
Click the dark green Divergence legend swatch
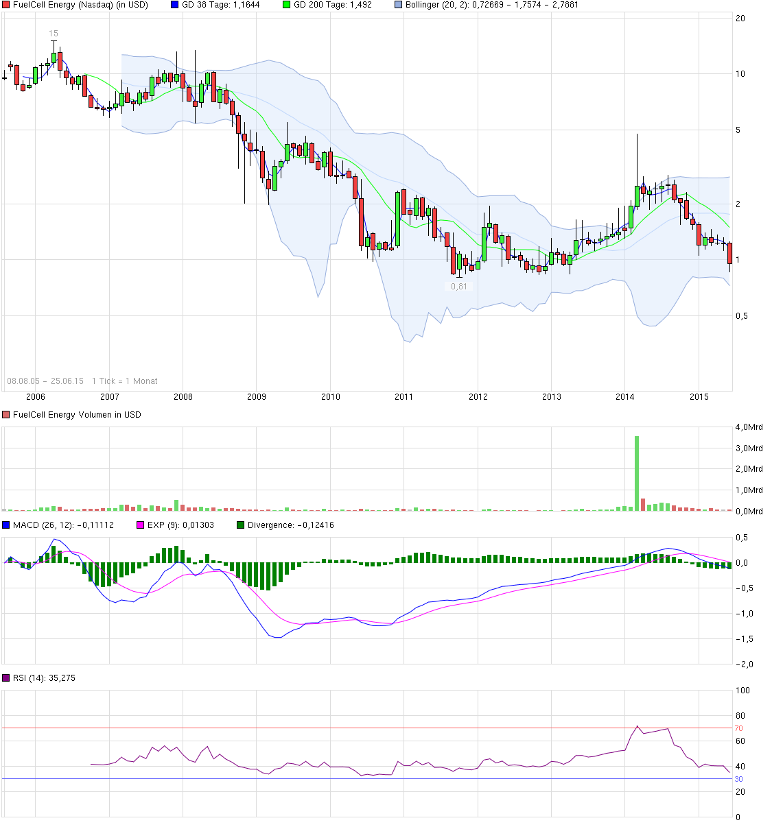pos(240,525)
